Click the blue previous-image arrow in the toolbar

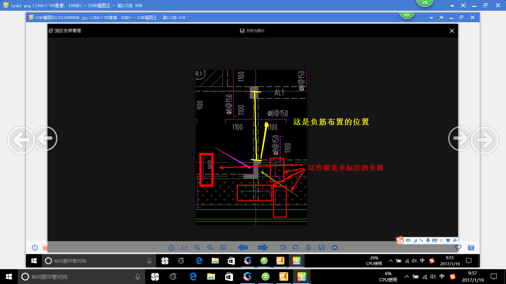tap(243, 248)
